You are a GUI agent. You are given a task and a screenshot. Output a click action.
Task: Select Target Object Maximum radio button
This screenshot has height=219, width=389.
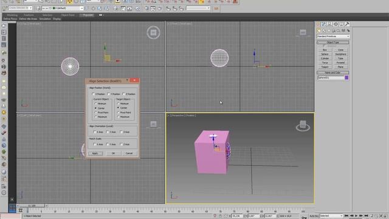pos(118,117)
